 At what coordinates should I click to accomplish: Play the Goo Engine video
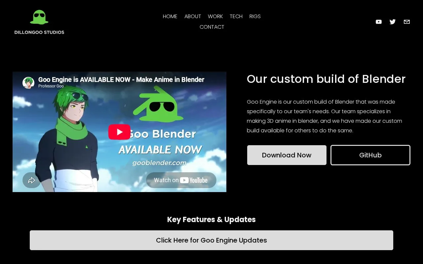[119, 132]
